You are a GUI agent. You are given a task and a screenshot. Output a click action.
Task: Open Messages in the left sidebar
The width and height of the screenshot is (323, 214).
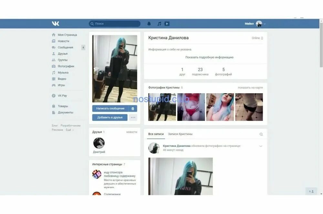coord(65,47)
